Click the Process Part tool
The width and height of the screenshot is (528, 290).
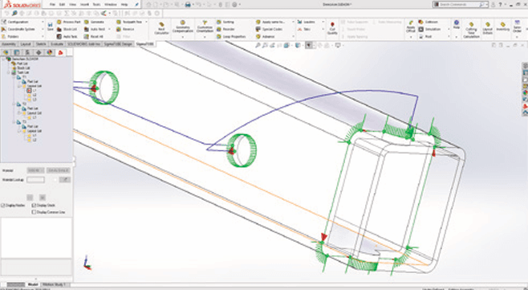click(x=68, y=22)
